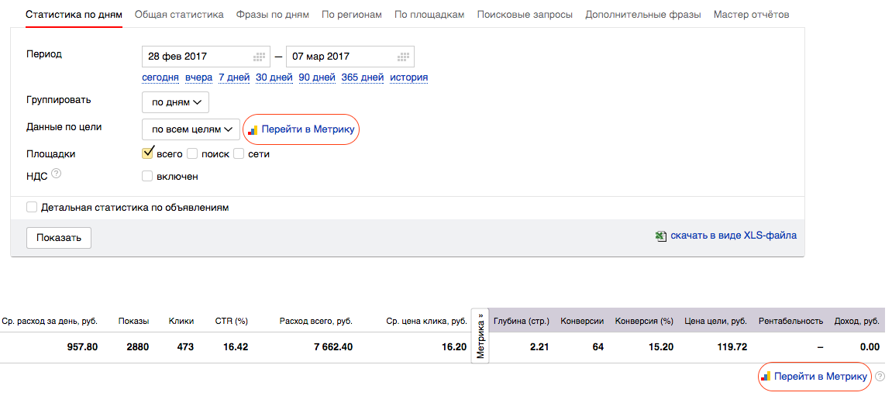Collapse the vertical «Метрика» column expander
The width and height of the screenshot is (892, 396).
[480, 336]
